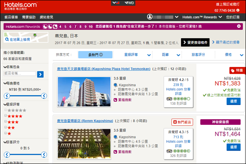Click TripAdvisor owl icon with 138 reviews

[x=169, y=99]
